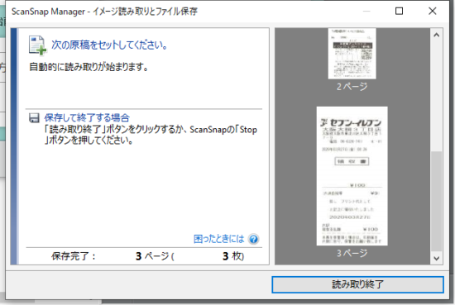Image resolution: width=455 pixels, height=305 pixels.
Task: Click the blue question mark help icon
Action: [254, 239]
